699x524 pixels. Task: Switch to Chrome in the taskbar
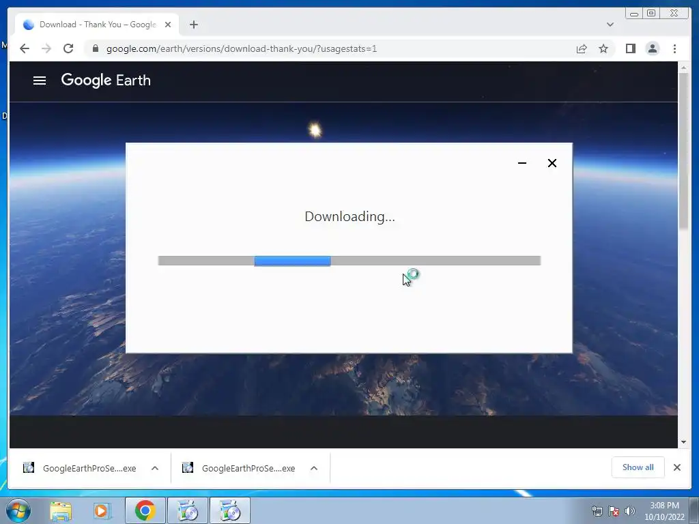[145, 510]
